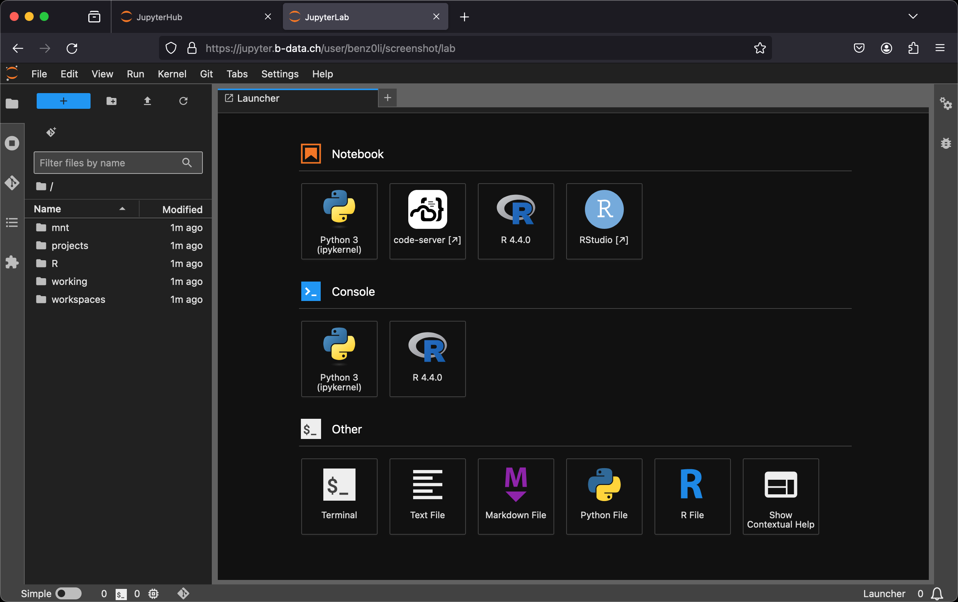Create a new Markdown File
Image resolution: width=958 pixels, height=602 pixels.
pyautogui.click(x=516, y=496)
